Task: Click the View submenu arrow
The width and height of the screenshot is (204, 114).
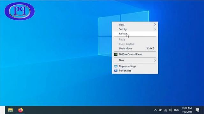Action: click(155, 25)
